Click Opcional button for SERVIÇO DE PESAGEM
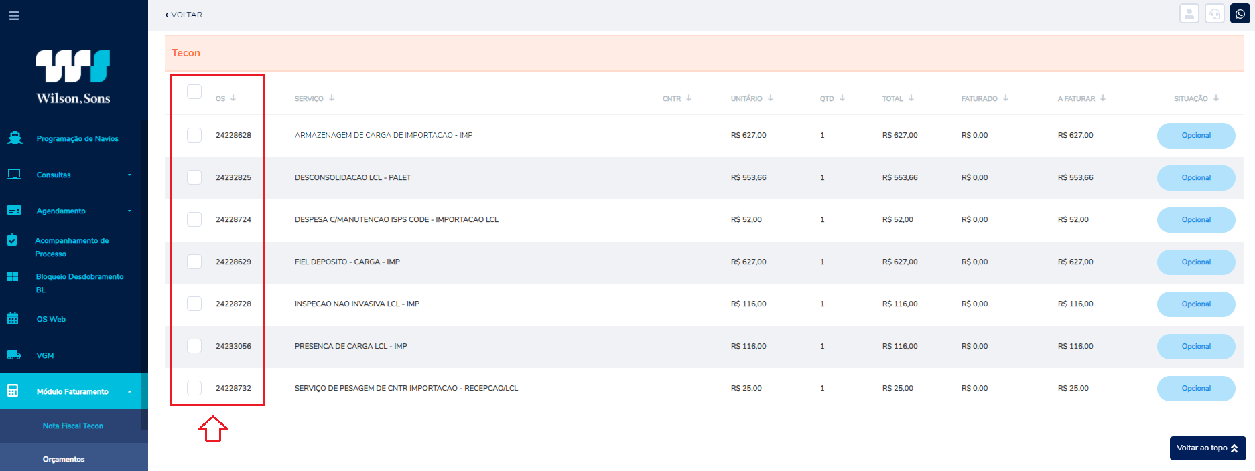Image resolution: width=1255 pixels, height=471 pixels. pos(1196,389)
